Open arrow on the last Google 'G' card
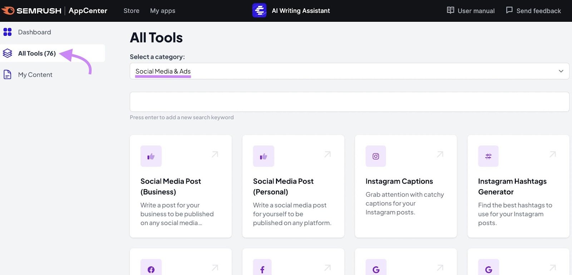 (553, 267)
